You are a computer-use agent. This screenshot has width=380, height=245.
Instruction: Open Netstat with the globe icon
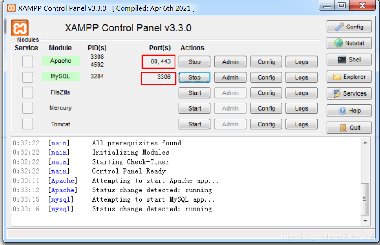tap(349, 43)
